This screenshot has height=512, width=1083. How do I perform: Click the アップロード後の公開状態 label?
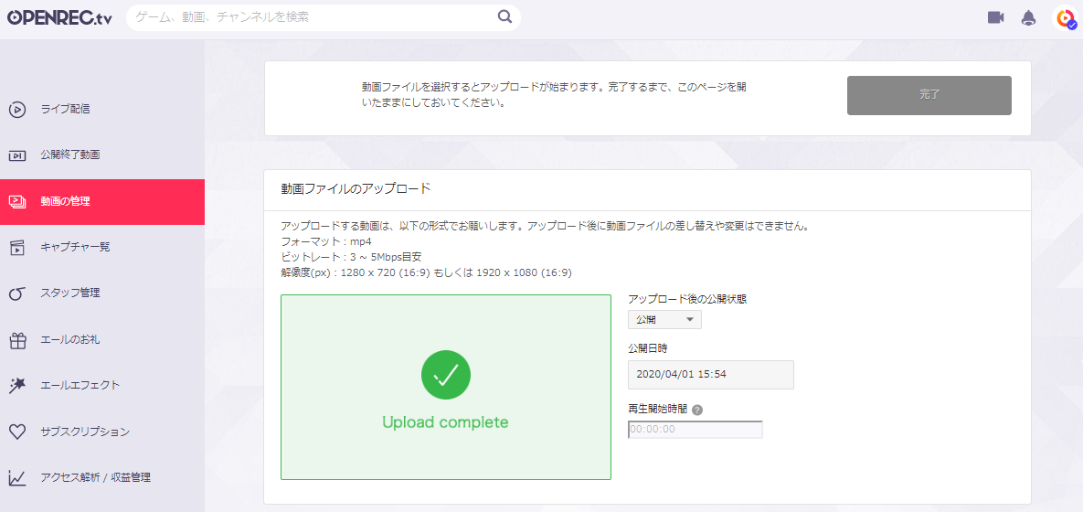pyautogui.click(x=687, y=299)
